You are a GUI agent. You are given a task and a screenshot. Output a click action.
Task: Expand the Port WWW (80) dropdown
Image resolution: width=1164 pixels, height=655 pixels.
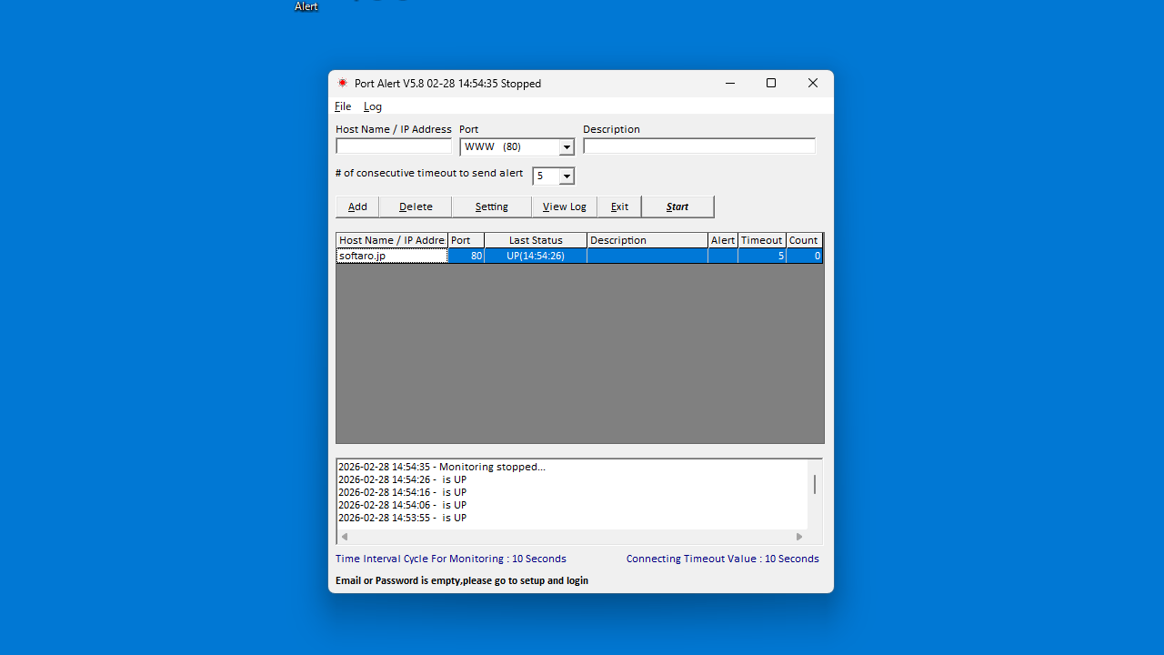click(x=567, y=147)
